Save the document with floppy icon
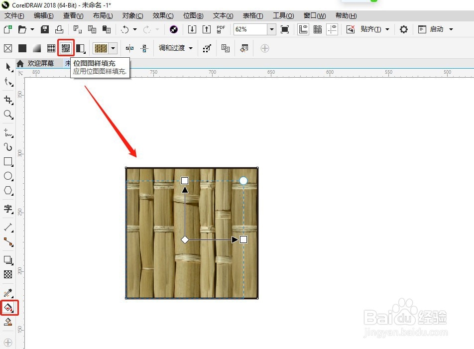Image resolution: width=474 pixels, height=349 pixels. click(45, 29)
